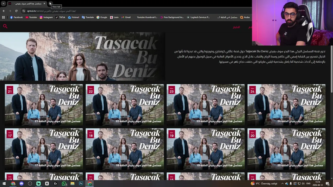The width and height of the screenshot is (333, 187).
Task: Click the episode 24 number badge
Action: coord(253,90)
